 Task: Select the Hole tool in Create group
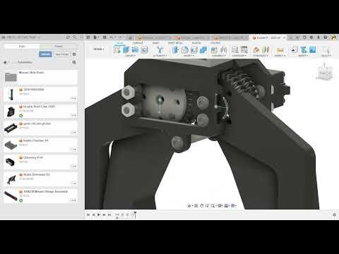click(x=144, y=49)
